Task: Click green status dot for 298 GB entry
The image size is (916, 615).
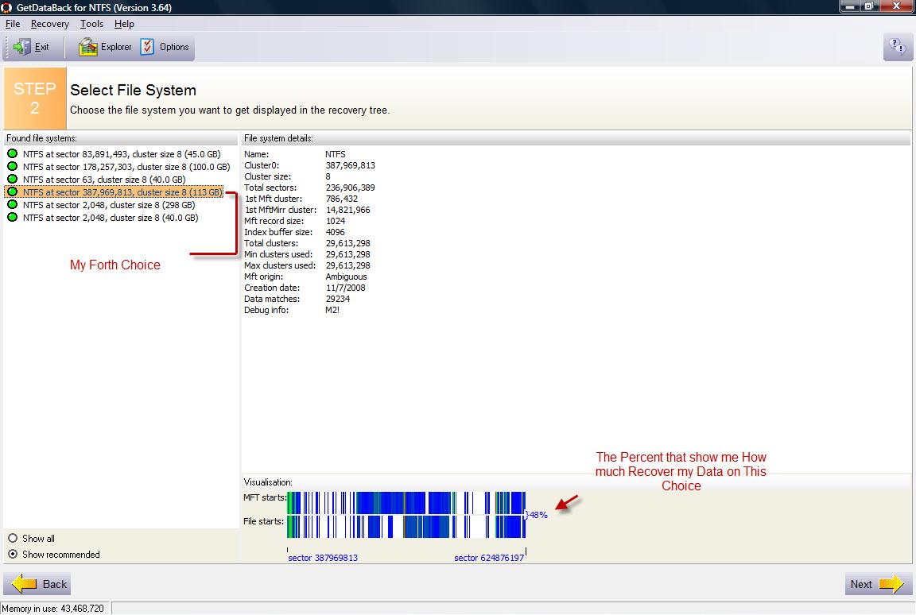Action: [12, 205]
